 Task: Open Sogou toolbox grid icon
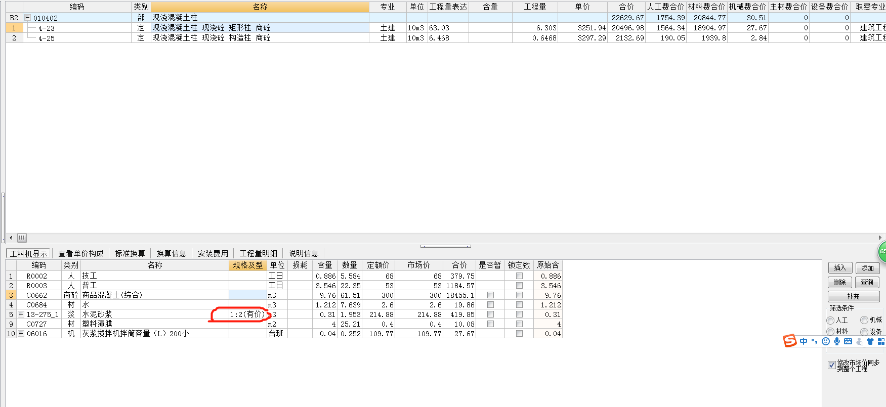881,341
